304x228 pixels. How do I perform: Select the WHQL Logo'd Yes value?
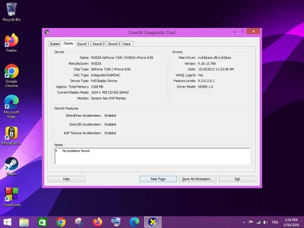point(200,75)
